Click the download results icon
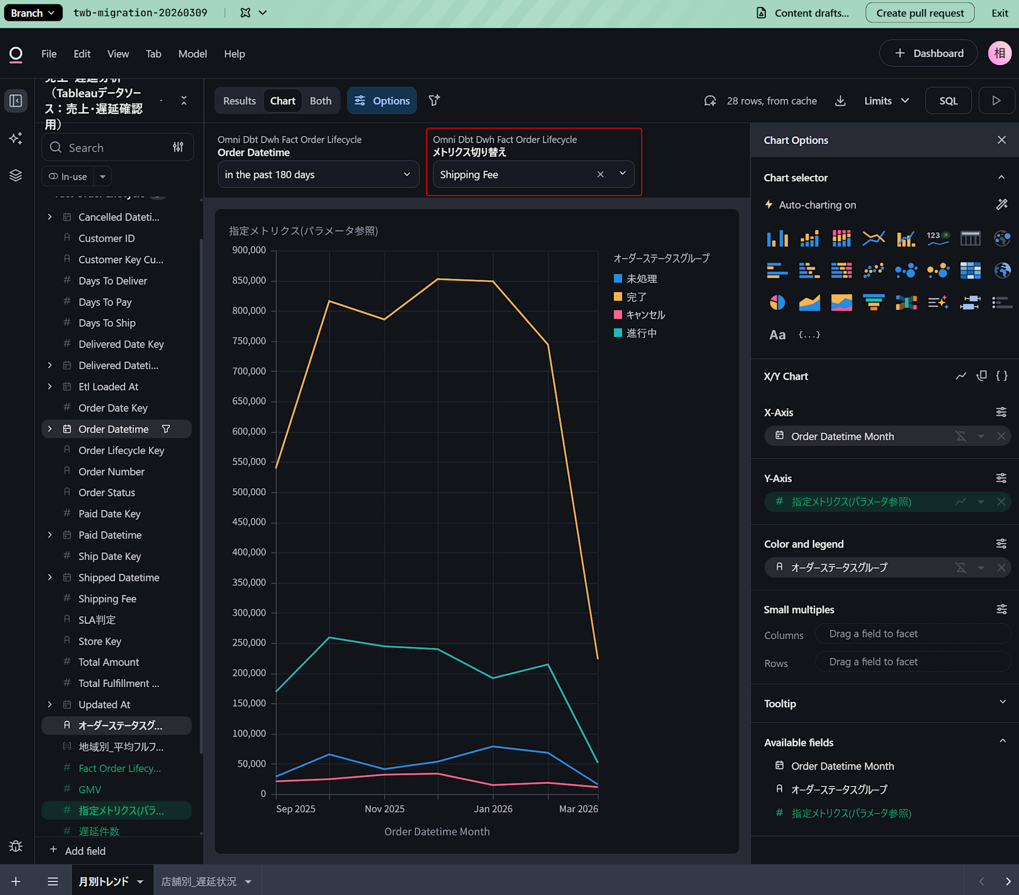Viewport: 1019px width, 895px height. (840, 101)
